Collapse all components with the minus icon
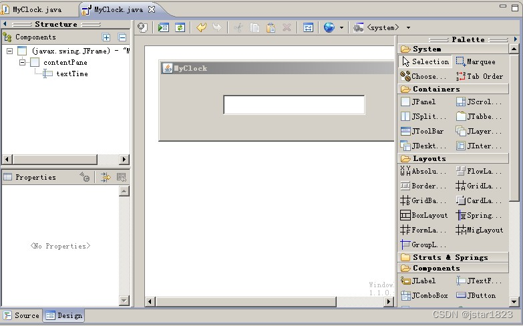523x326 pixels. pos(122,37)
